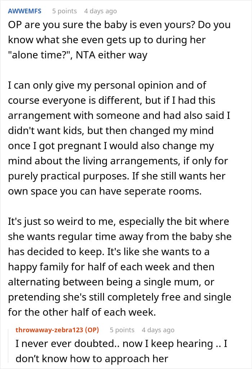
Task: Click the line ending "free and single"
Action: (x=120, y=298)
